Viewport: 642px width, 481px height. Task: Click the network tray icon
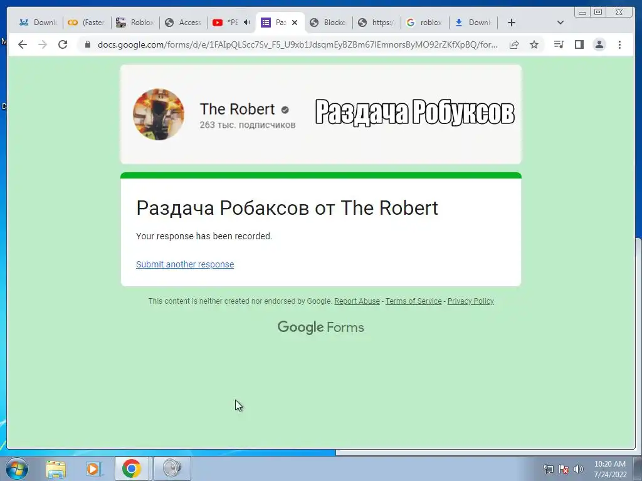click(548, 469)
